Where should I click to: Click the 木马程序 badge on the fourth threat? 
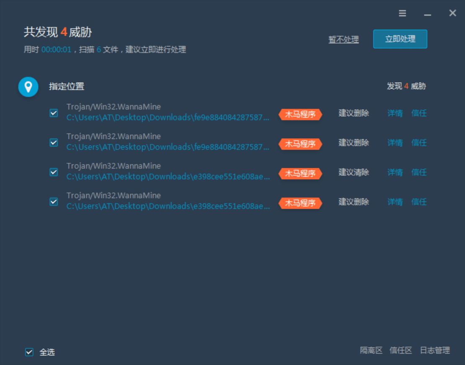pyautogui.click(x=300, y=203)
